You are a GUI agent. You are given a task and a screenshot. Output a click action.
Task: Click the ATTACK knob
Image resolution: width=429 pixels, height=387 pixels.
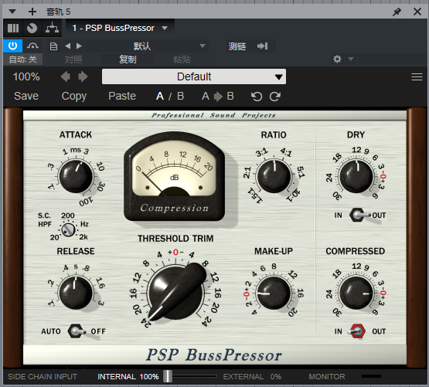click(x=76, y=176)
